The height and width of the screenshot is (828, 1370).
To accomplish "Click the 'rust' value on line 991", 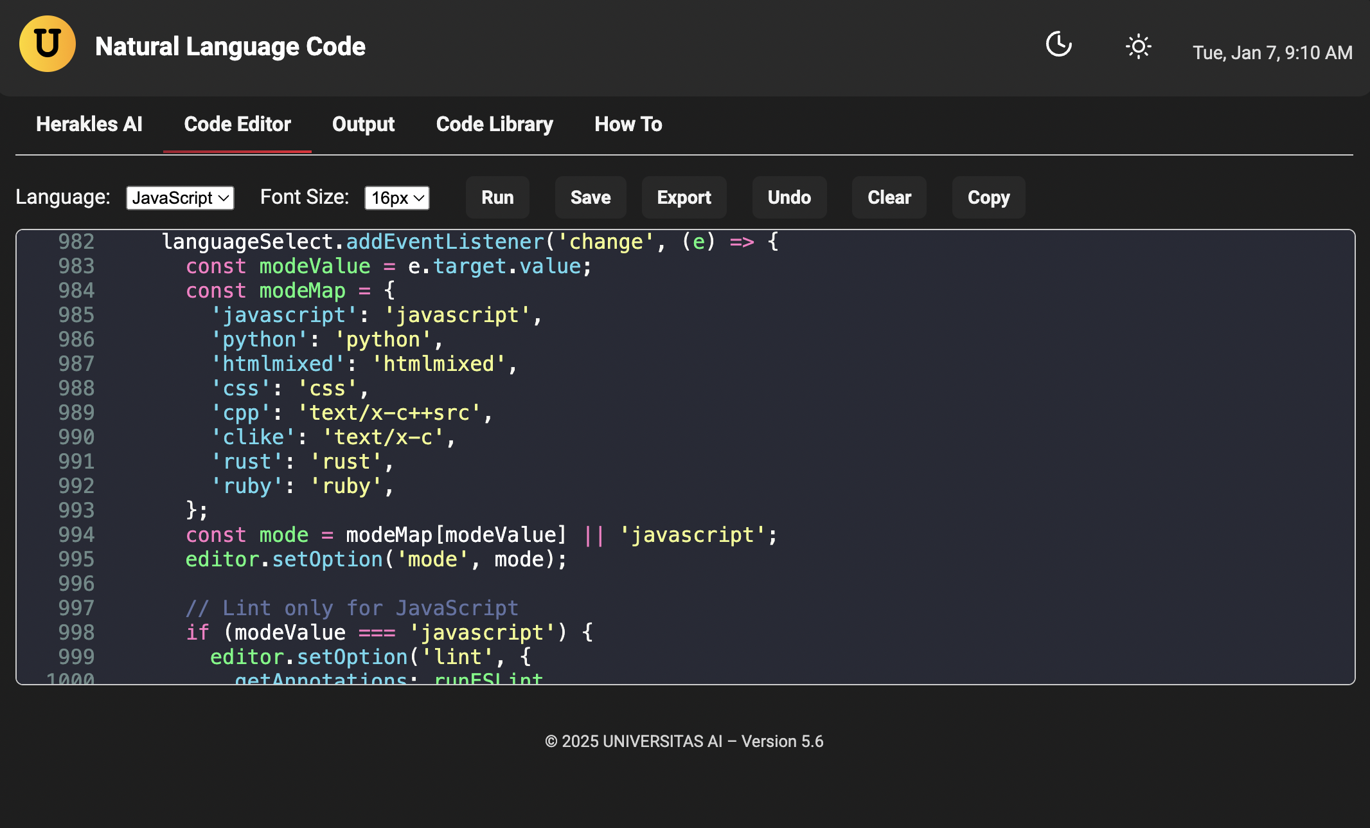I will pos(346,462).
